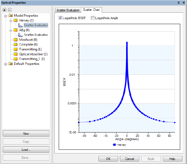Select Harvey (2) in the tree
187x164 pixels.
pos(26,20)
